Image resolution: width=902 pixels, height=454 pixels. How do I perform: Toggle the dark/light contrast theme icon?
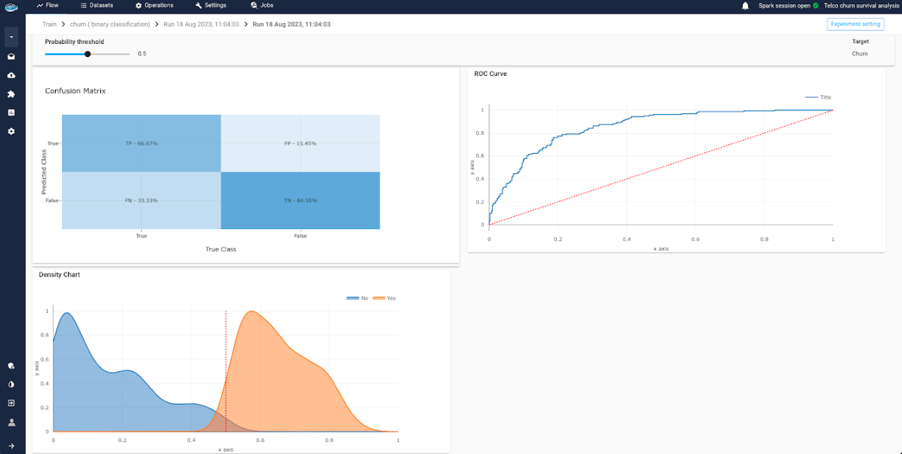[x=11, y=384]
